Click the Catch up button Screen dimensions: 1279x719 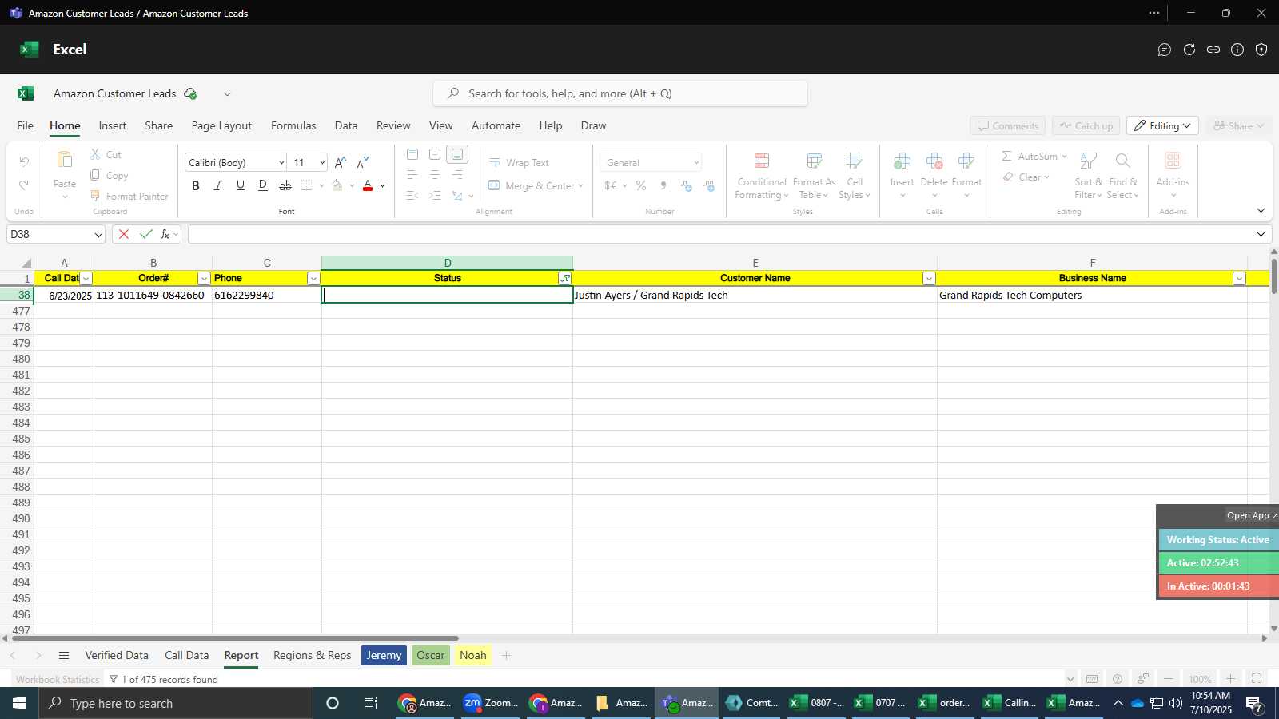(1086, 125)
